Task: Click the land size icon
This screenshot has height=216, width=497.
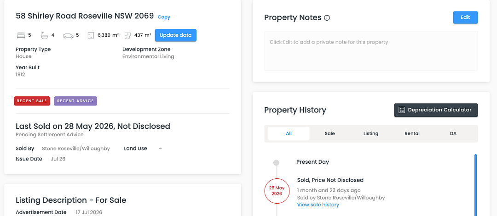Action: pos(91,35)
